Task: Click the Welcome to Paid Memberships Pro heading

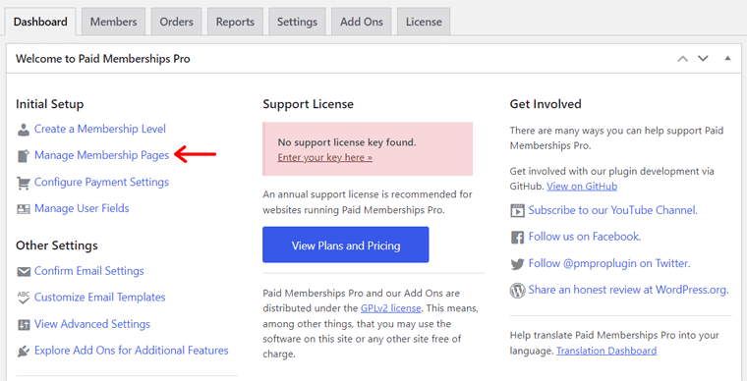Action: point(103,59)
